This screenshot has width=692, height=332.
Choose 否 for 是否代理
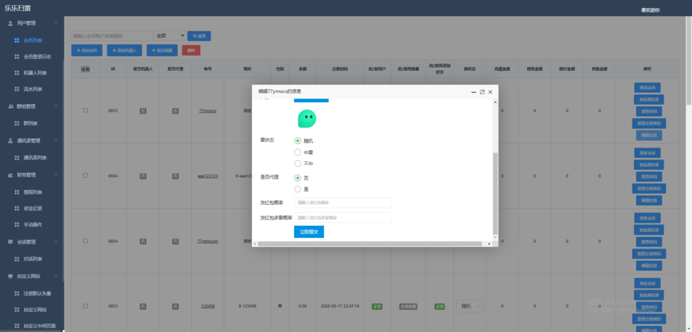point(297,178)
